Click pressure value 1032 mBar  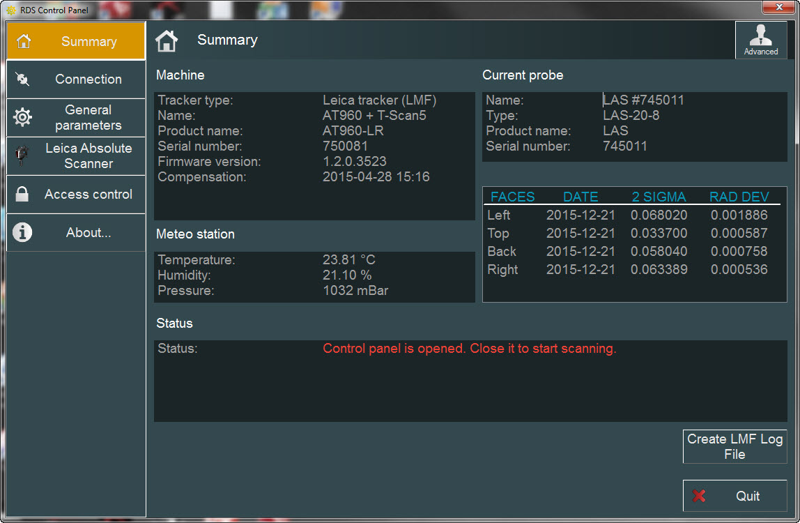click(x=355, y=290)
